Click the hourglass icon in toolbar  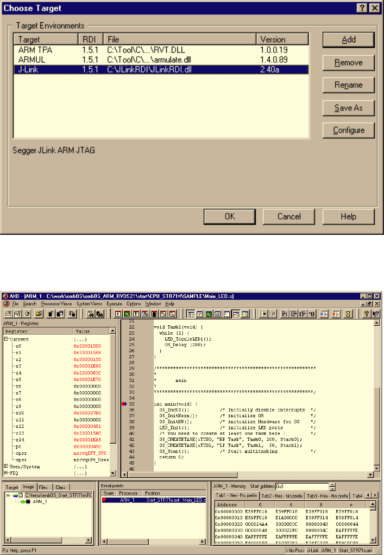(348, 314)
